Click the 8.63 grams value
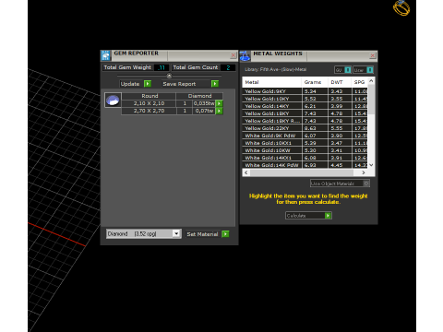Viewport: 443px width, 332px height. pos(310,128)
